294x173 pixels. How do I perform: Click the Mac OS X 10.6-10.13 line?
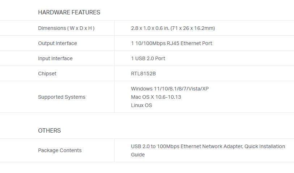tap(156, 97)
